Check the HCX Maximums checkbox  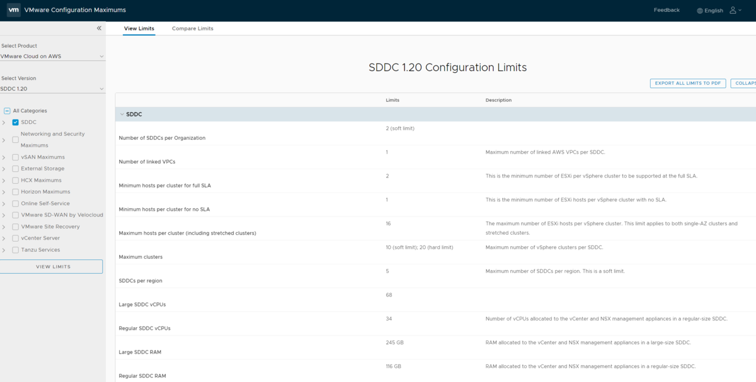[16, 180]
